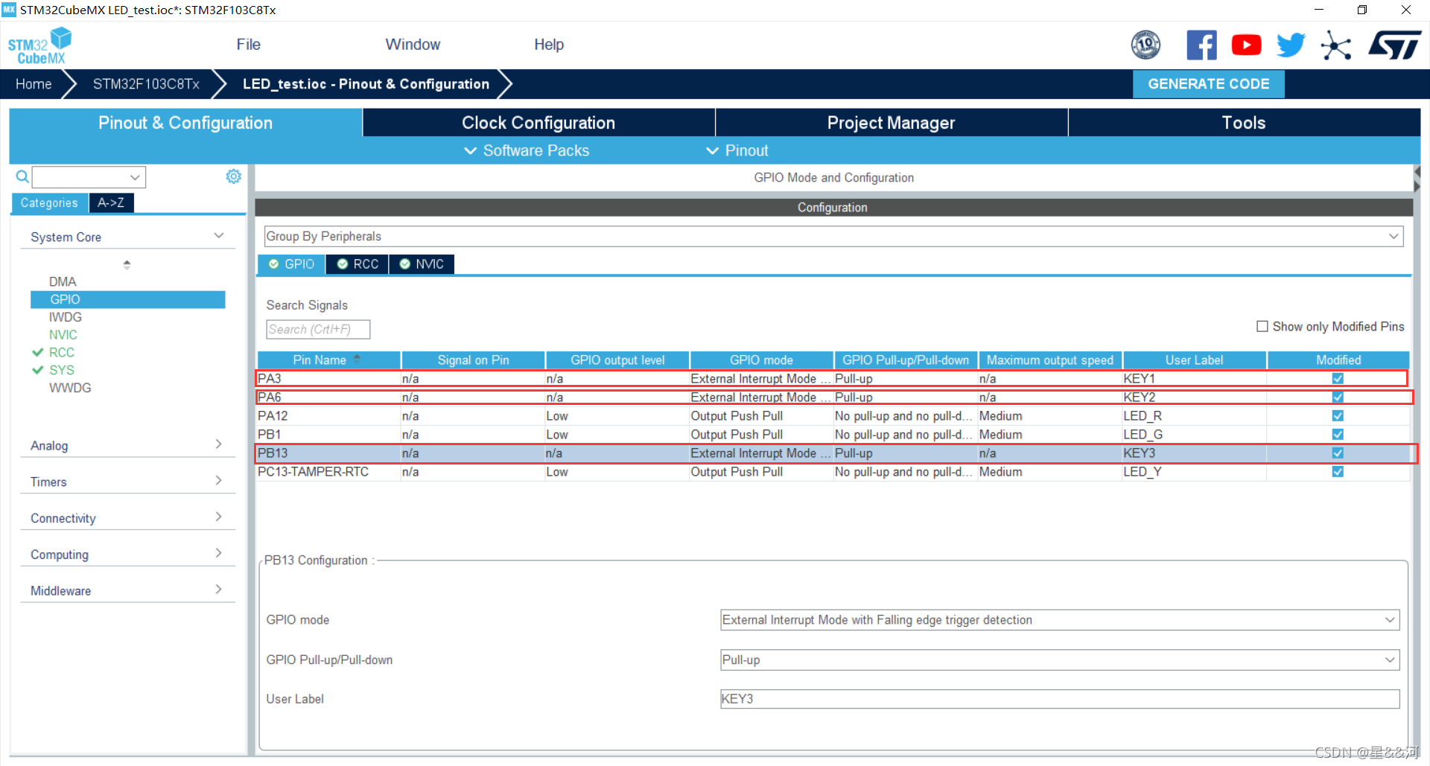Click the search magnifier icon in sidebar
The image size is (1430, 766).
tap(22, 176)
